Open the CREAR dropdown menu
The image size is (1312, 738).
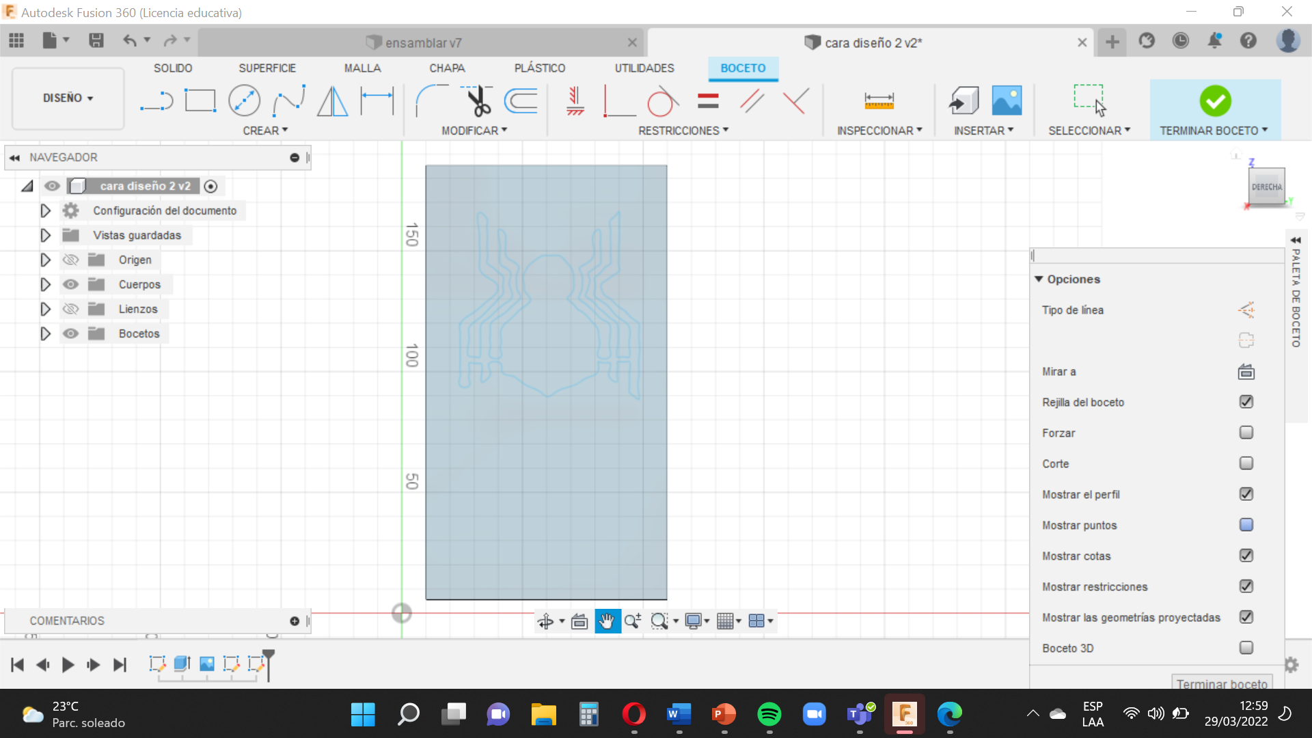tap(265, 131)
